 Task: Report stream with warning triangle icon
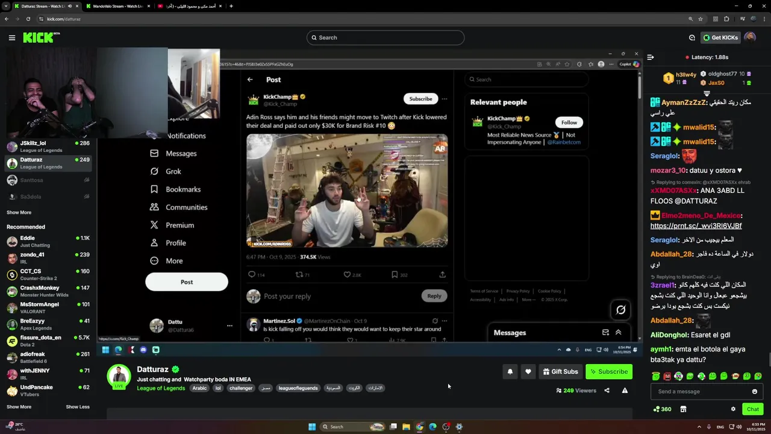625,391
